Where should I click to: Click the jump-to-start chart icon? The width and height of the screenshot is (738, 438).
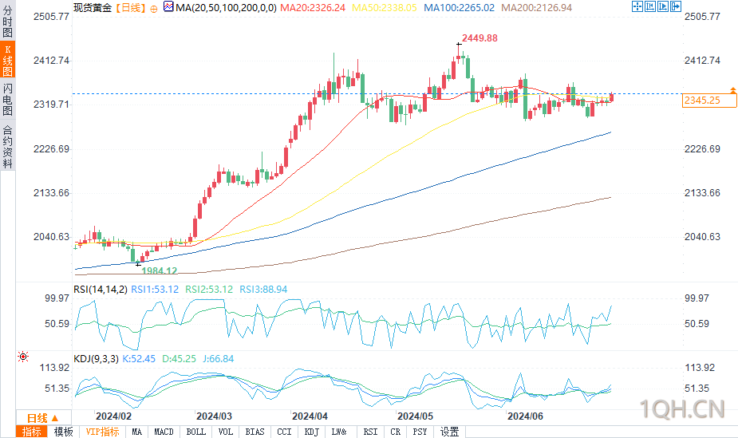650,6
